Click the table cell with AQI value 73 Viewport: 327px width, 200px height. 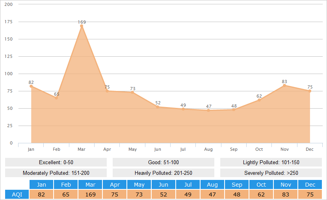pyautogui.click(x=139, y=194)
